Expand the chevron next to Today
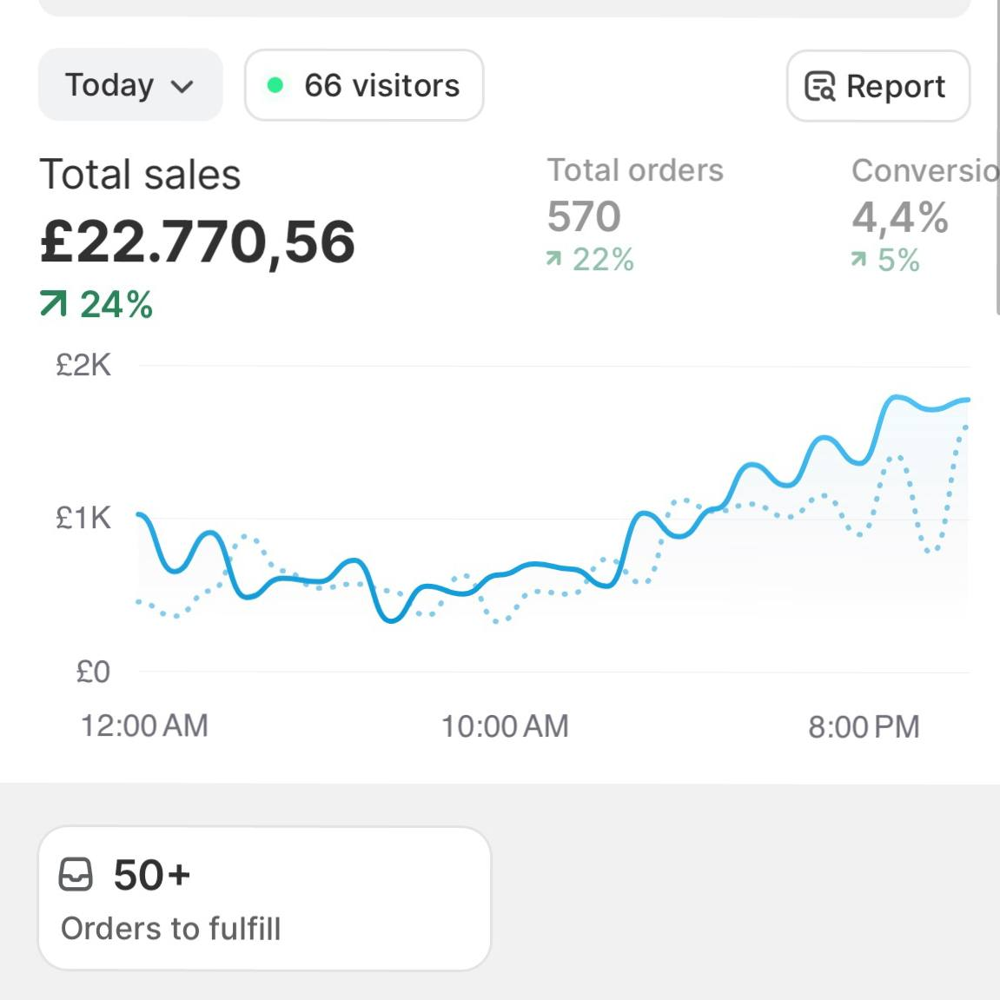This screenshot has width=1000, height=1000. (x=182, y=86)
